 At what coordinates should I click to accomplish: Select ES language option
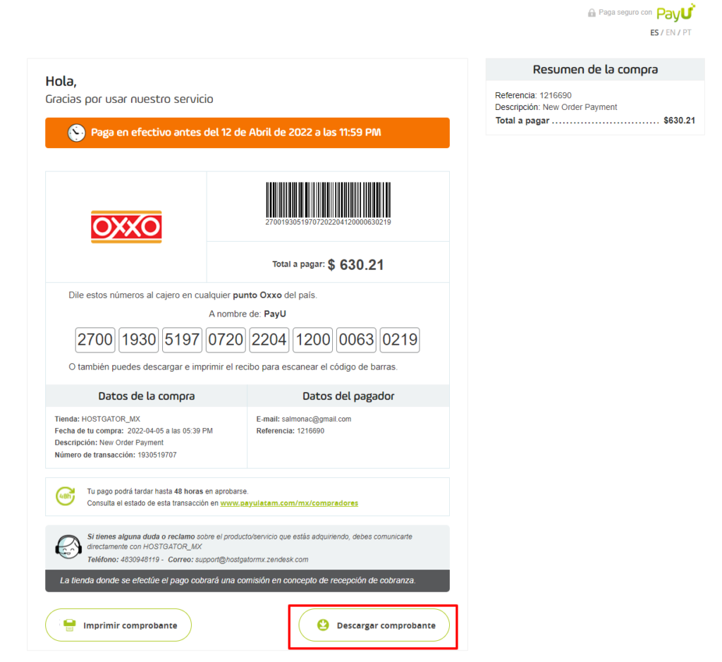pos(654,32)
